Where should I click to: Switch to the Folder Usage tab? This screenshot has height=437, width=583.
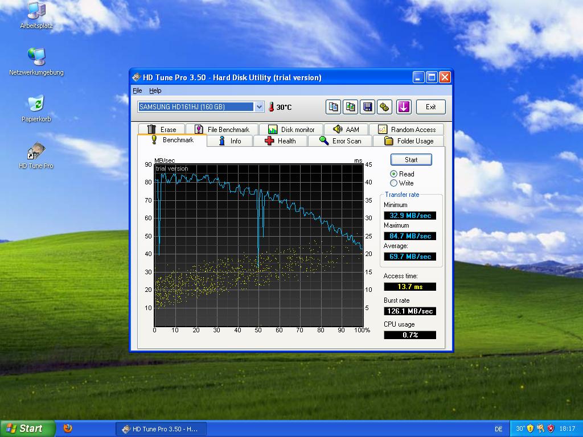coord(409,141)
